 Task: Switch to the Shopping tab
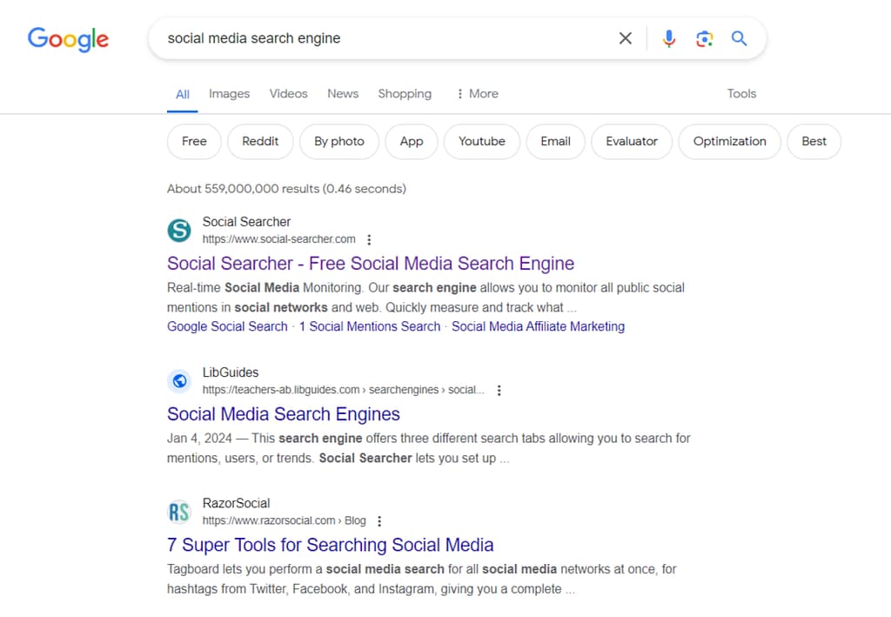pos(405,94)
